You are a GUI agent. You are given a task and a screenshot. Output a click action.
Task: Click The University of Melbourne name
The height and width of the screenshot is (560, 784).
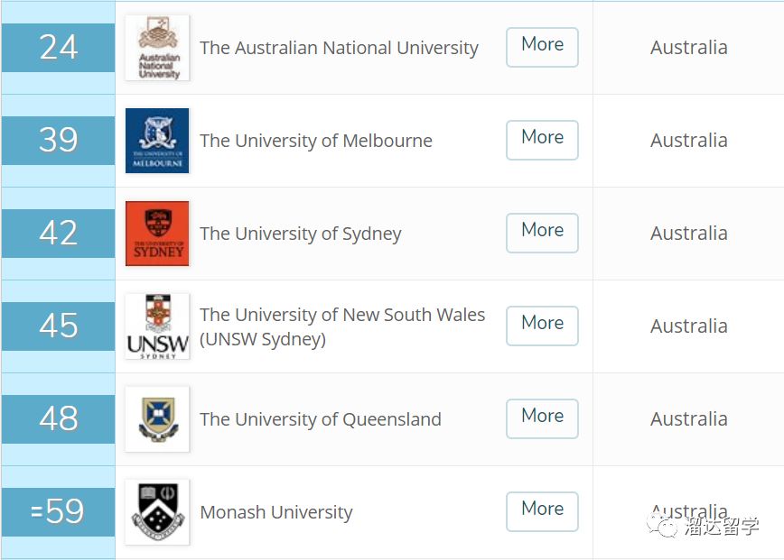click(x=316, y=141)
